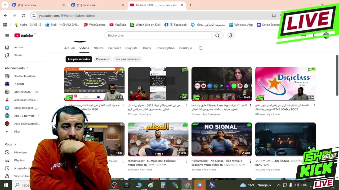Click the volume icon in system tray

click(x=296, y=185)
